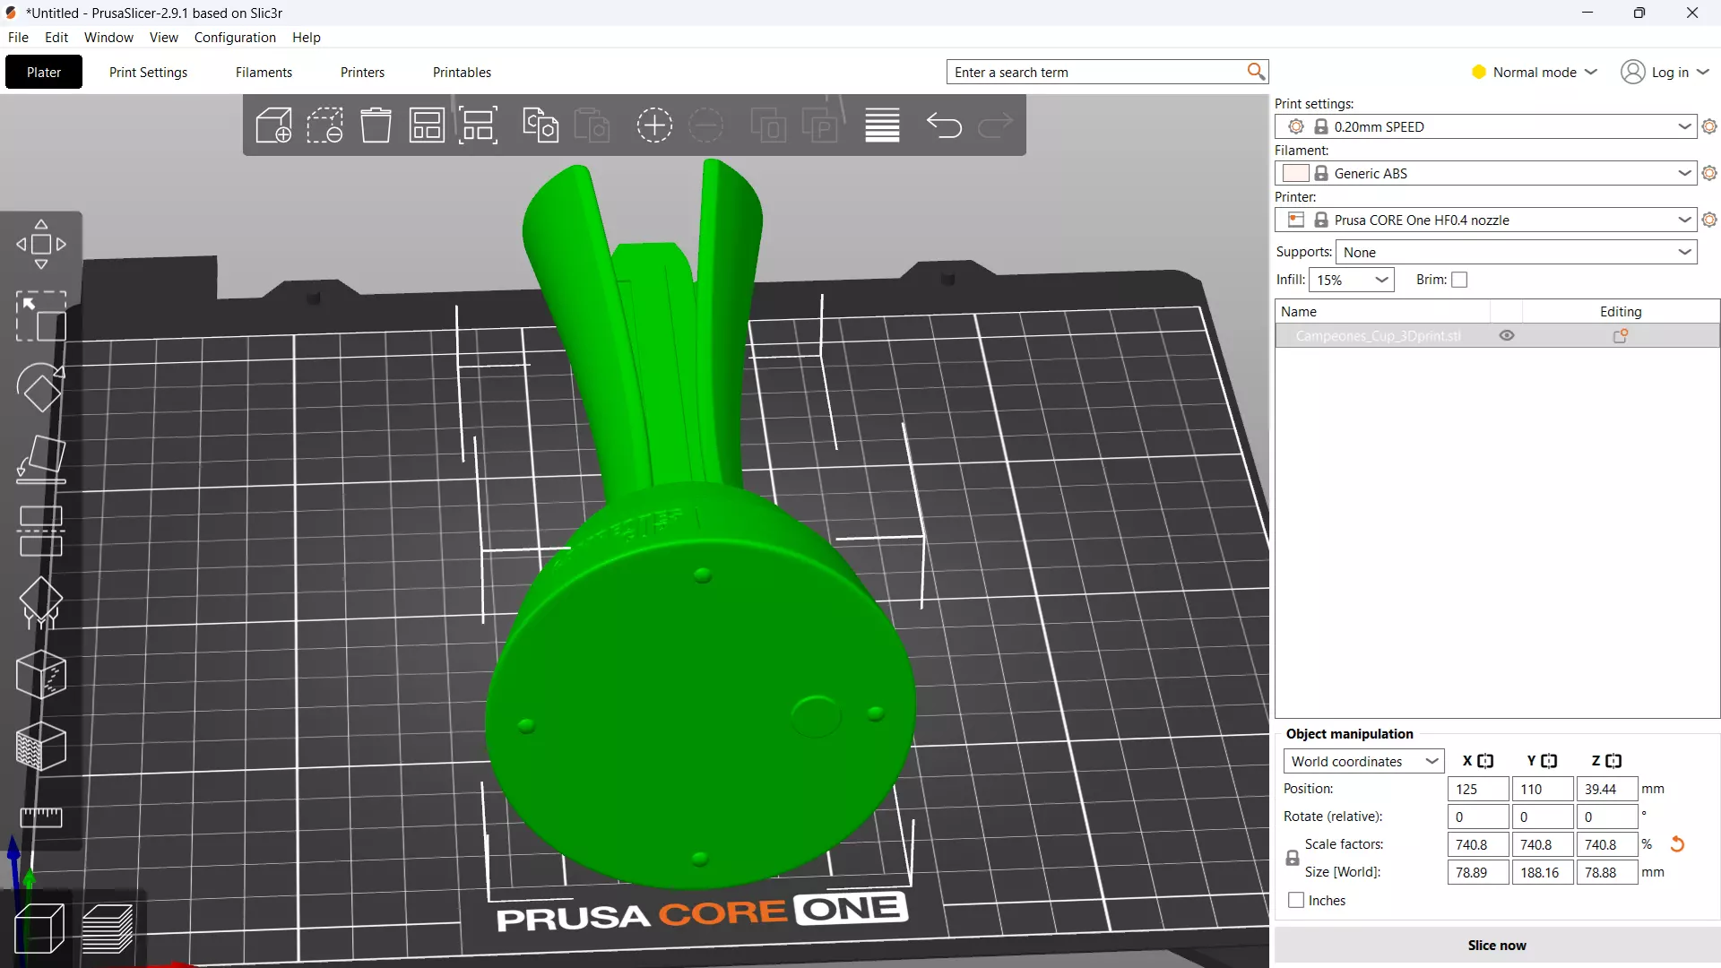Viewport: 1721px width, 968px height.
Task: Open the Print settings preset dropdown
Action: click(x=1486, y=126)
